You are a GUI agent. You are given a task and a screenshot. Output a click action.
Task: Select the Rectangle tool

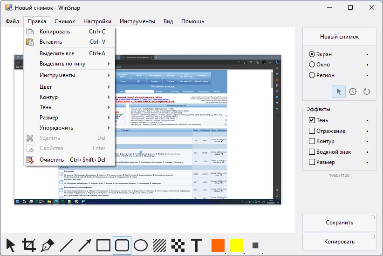point(103,245)
